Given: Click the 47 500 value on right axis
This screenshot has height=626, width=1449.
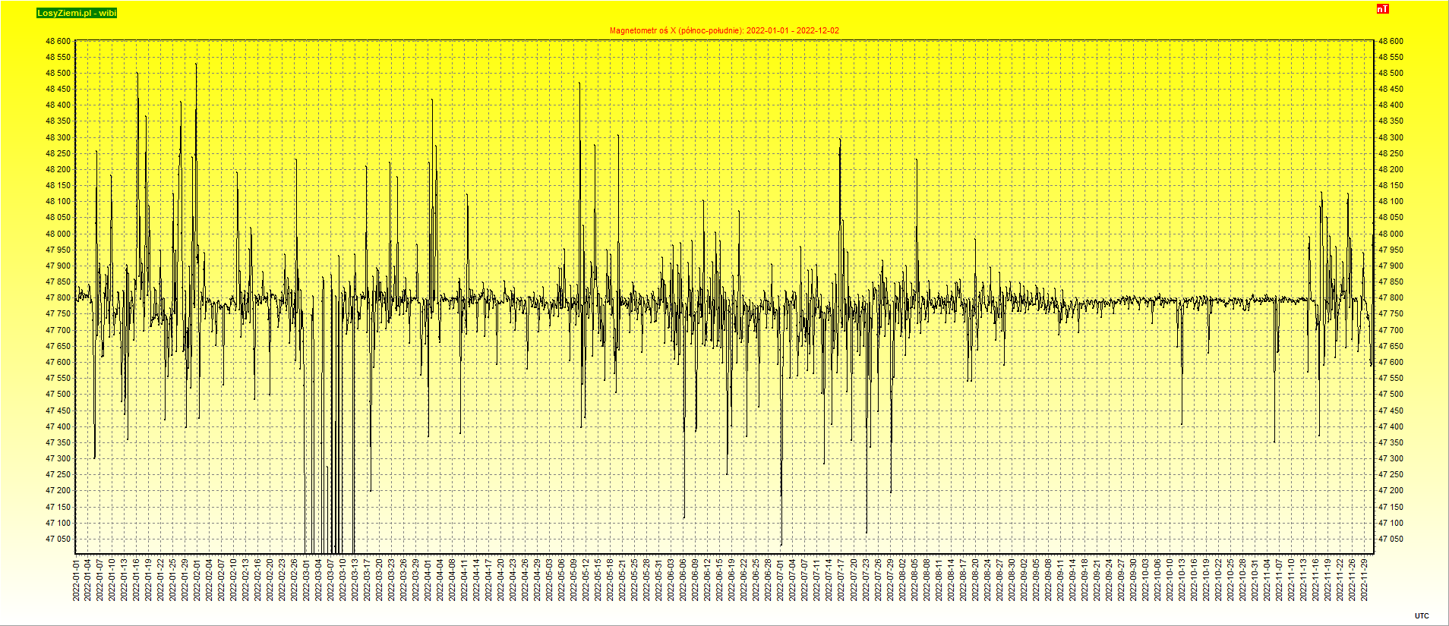Looking at the screenshot, I should point(1391,395).
